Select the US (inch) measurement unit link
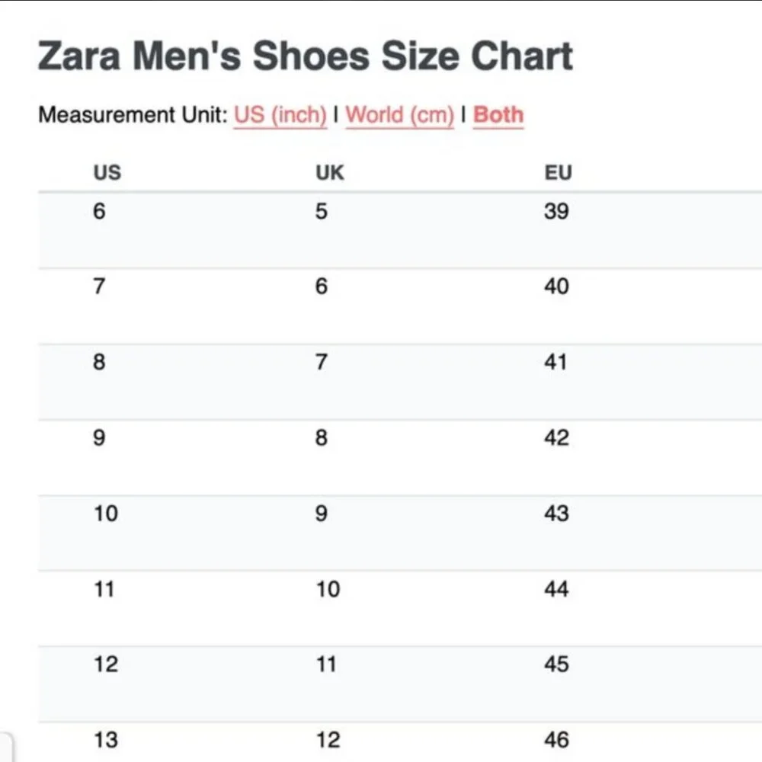 coord(280,115)
